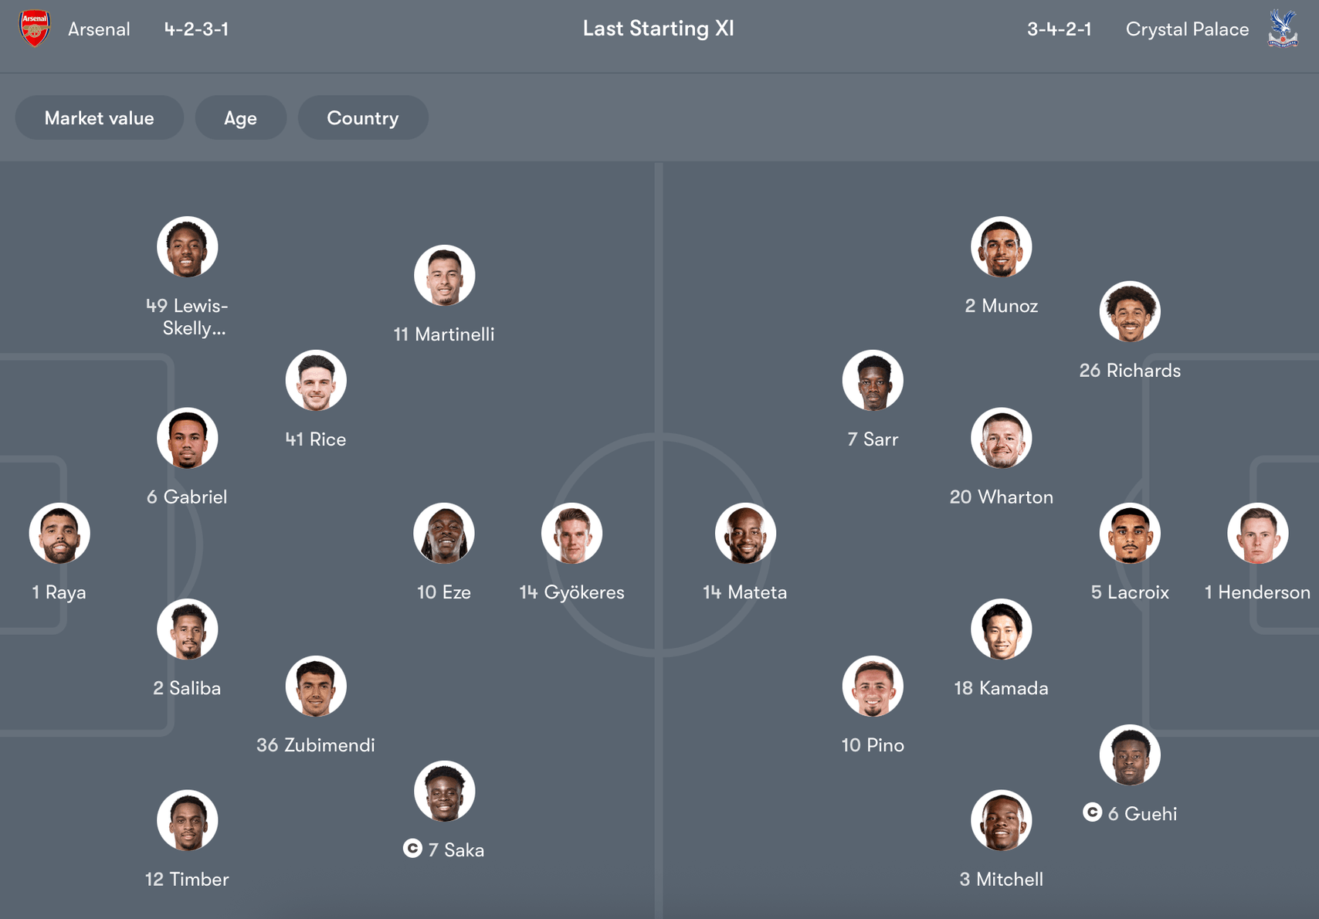Click the Last Starting XI heading
Viewport: 1319px width, 919px height.
[658, 29]
